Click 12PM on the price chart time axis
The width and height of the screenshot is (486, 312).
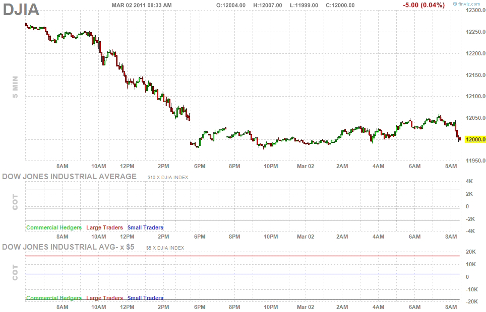point(127,166)
